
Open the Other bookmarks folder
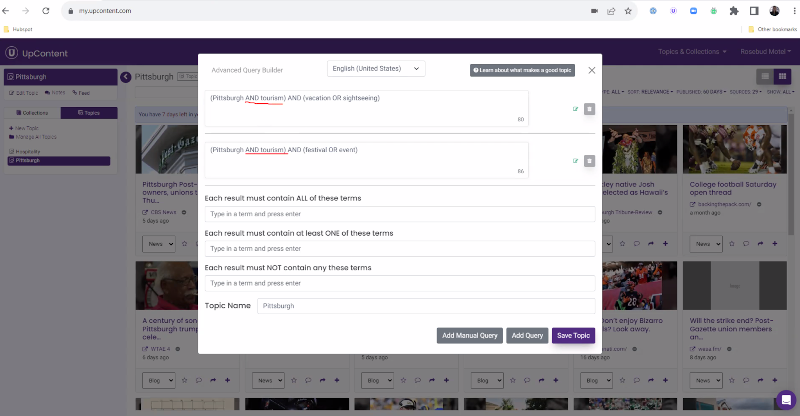pos(773,29)
